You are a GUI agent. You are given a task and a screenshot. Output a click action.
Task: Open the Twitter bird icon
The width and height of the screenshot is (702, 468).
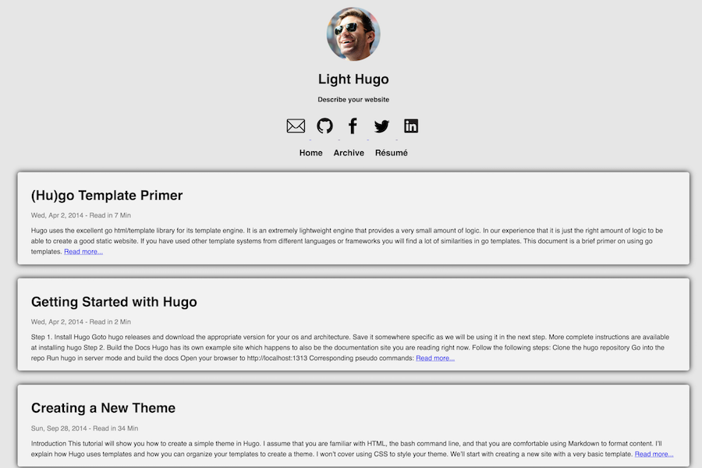coord(381,126)
